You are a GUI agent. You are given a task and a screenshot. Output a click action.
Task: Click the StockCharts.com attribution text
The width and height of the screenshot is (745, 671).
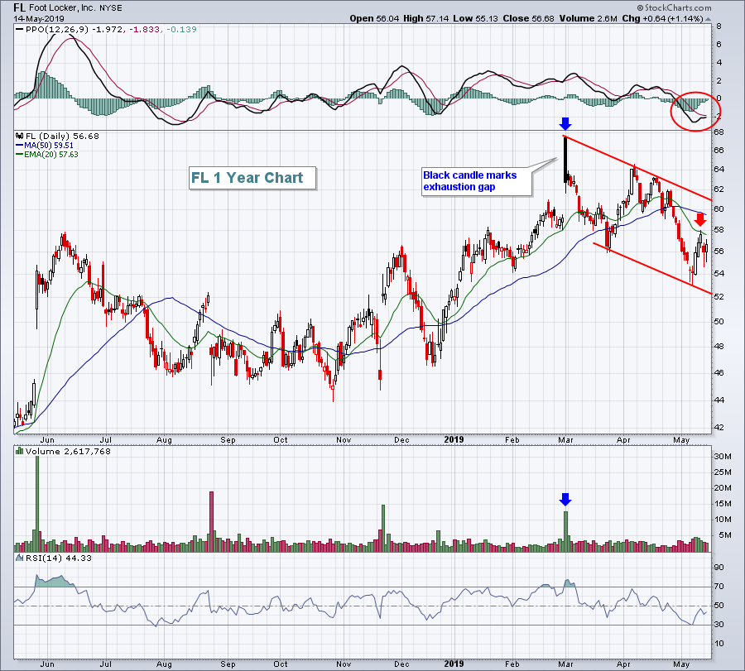tap(678, 7)
